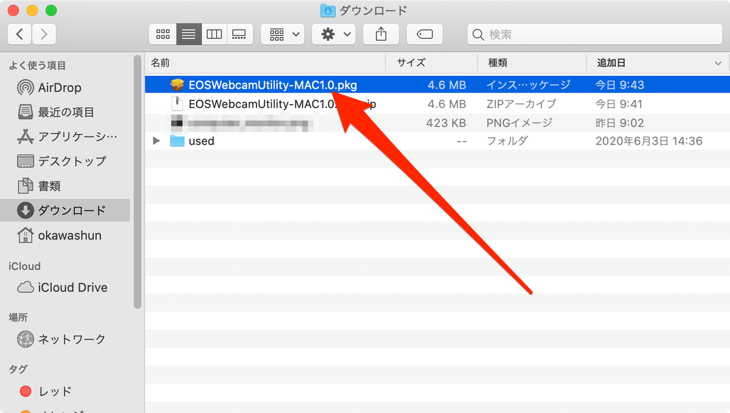The width and height of the screenshot is (730, 413).
Task: Select AirDrop in the sidebar
Action: (x=60, y=88)
